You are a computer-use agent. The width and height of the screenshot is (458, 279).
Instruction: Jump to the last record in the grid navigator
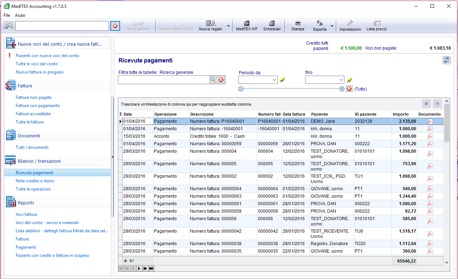[151, 268]
